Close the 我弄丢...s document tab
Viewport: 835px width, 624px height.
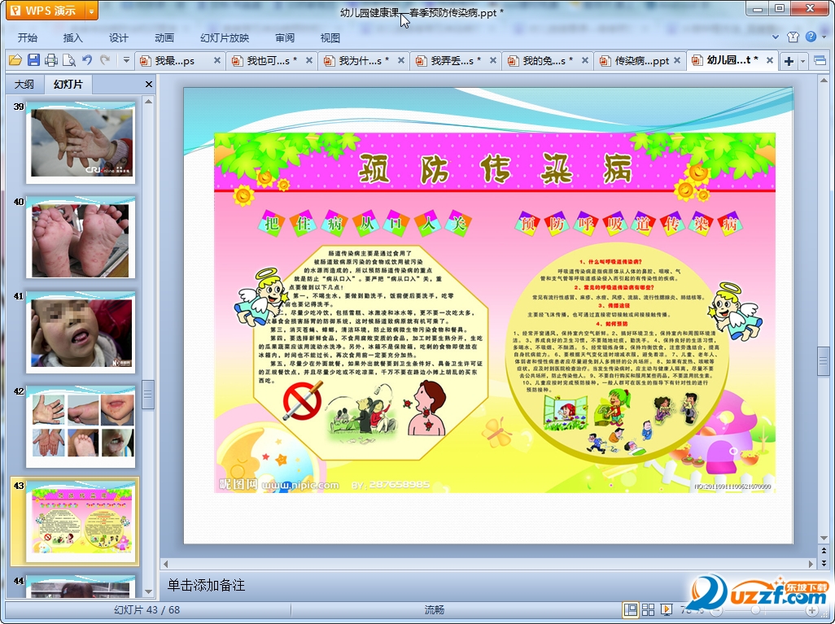493,61
